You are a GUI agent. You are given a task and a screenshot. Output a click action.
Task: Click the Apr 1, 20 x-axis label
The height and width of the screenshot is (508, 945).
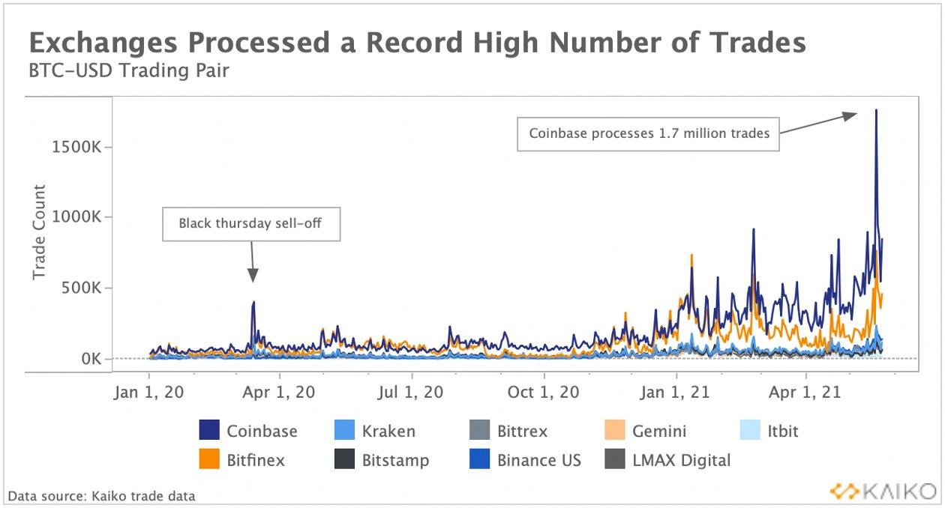coord(279,392)
